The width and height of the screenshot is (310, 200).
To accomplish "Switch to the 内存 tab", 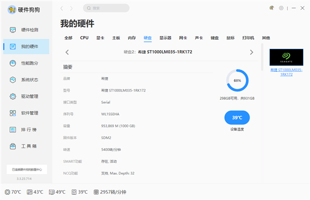I will click(132, 38).
